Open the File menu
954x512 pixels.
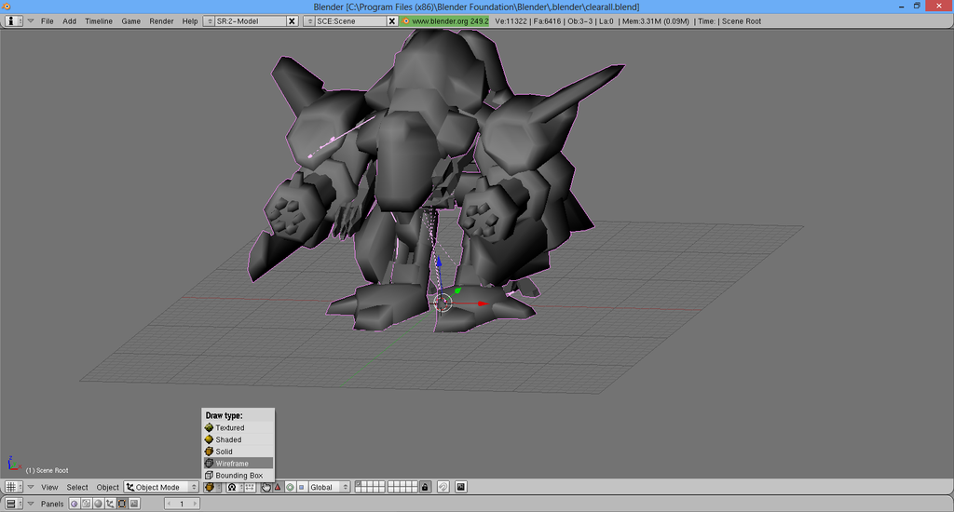pos(48,21)
